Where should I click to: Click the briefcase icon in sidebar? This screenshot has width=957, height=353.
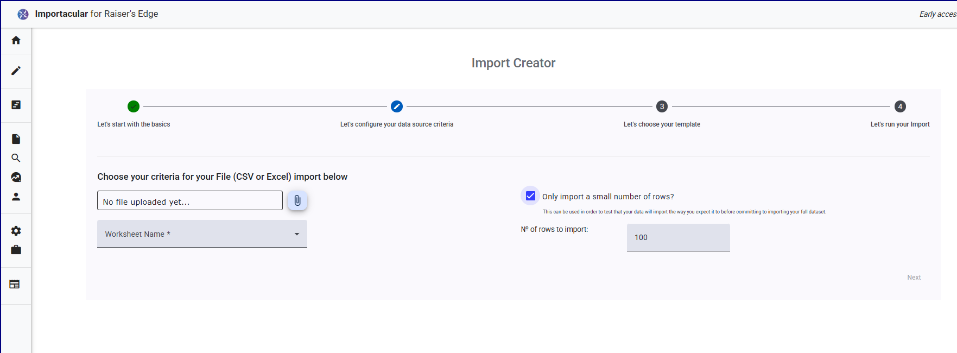point(16,250)
